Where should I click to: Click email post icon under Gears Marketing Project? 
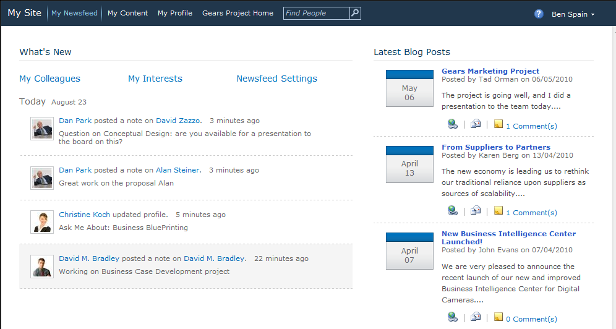coord(476,124)
